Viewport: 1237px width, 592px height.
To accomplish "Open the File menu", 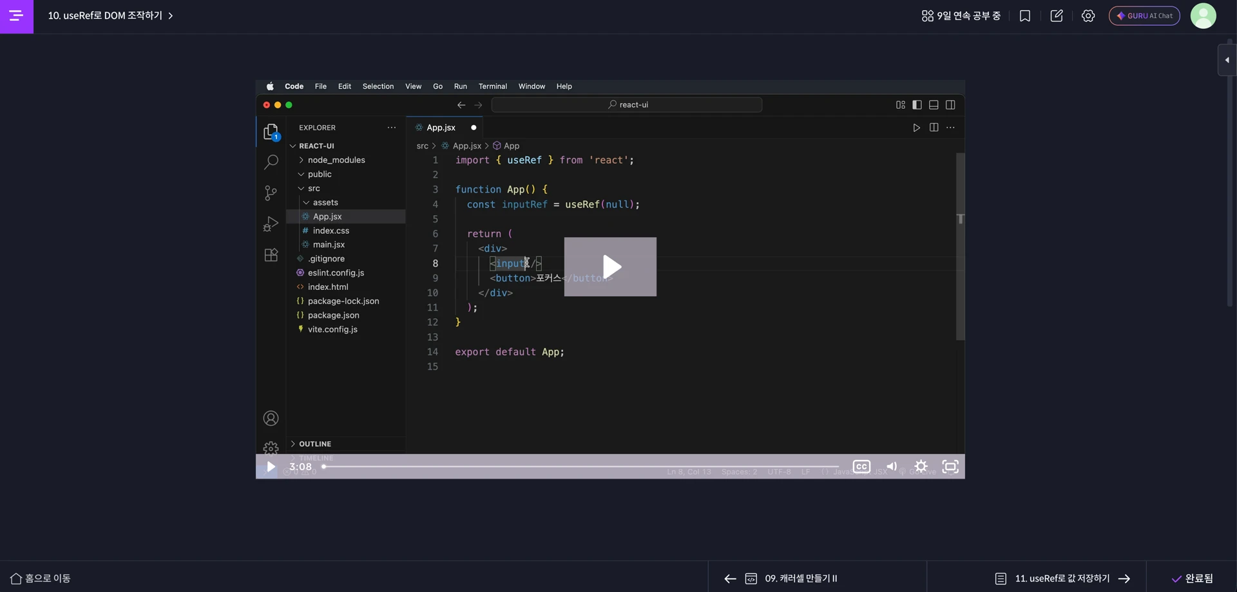I will pos(321,86).
